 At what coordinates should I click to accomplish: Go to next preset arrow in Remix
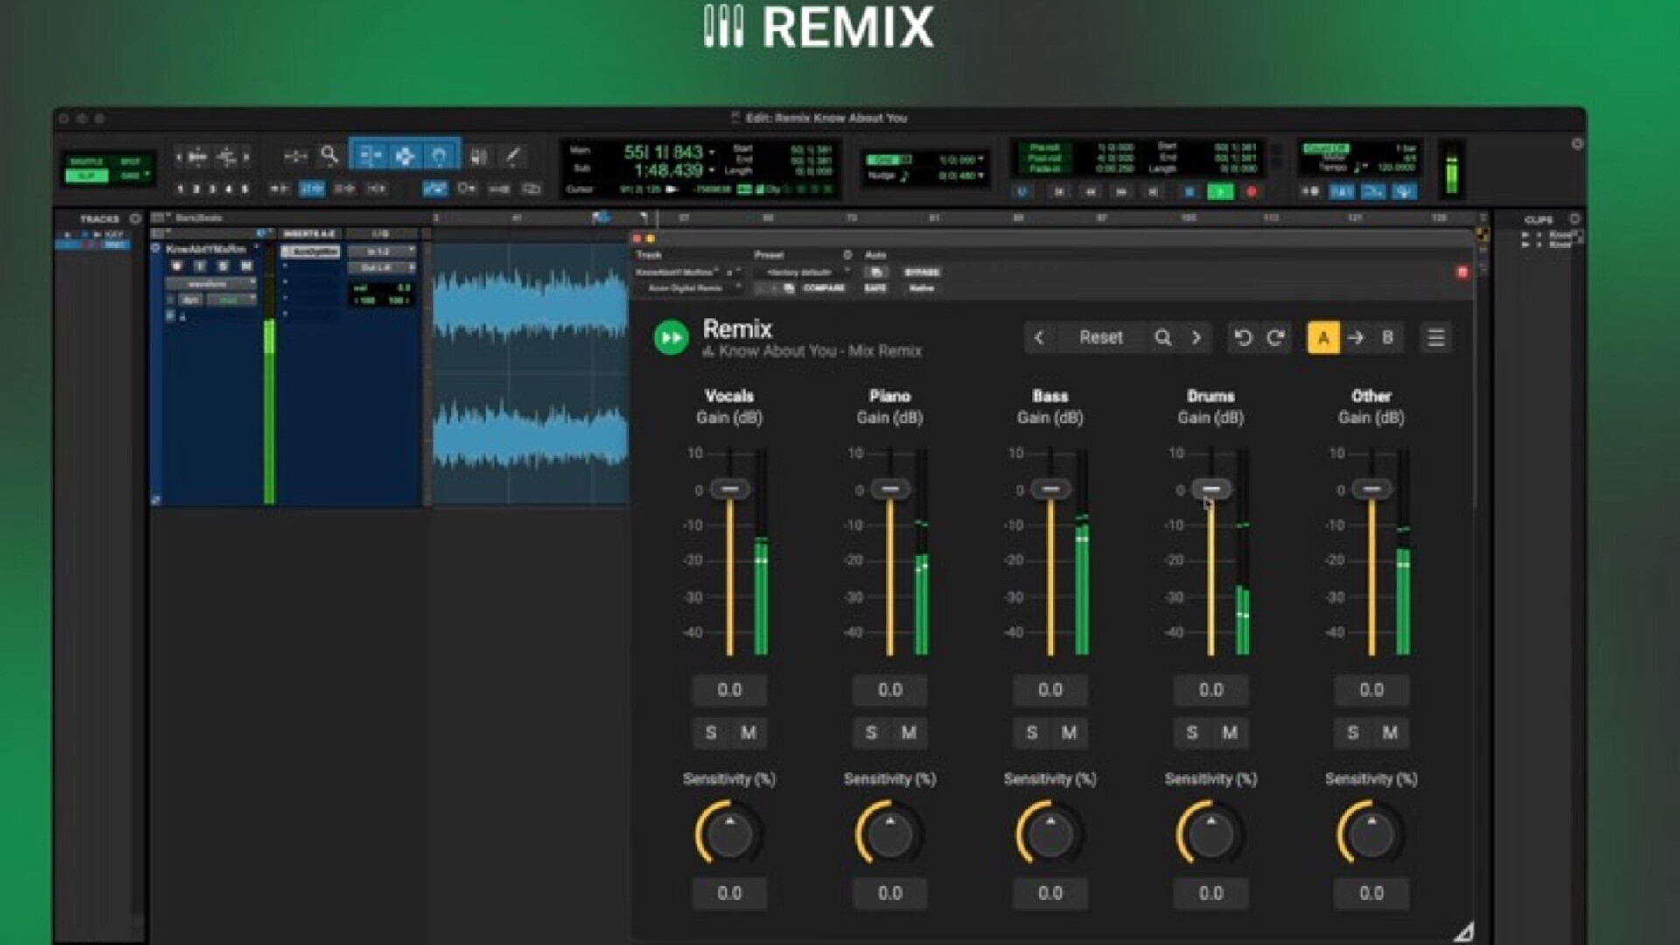[1196, 338]
